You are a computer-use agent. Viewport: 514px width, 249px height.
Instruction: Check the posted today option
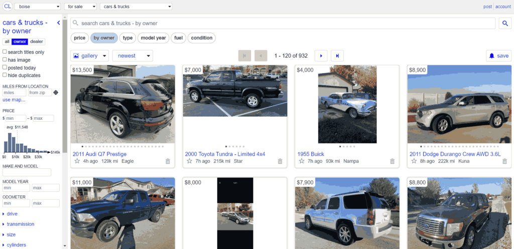(5, 68)
